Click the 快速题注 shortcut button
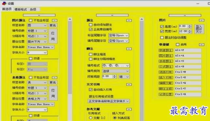The height and width of the screenshot is (121, 210). pos(166,50)
